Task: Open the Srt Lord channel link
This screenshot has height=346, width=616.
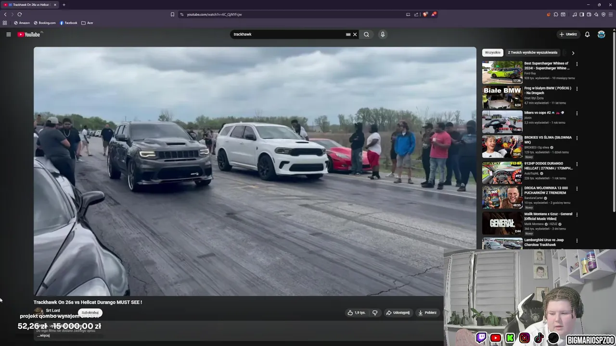Action: coord(53,310)
